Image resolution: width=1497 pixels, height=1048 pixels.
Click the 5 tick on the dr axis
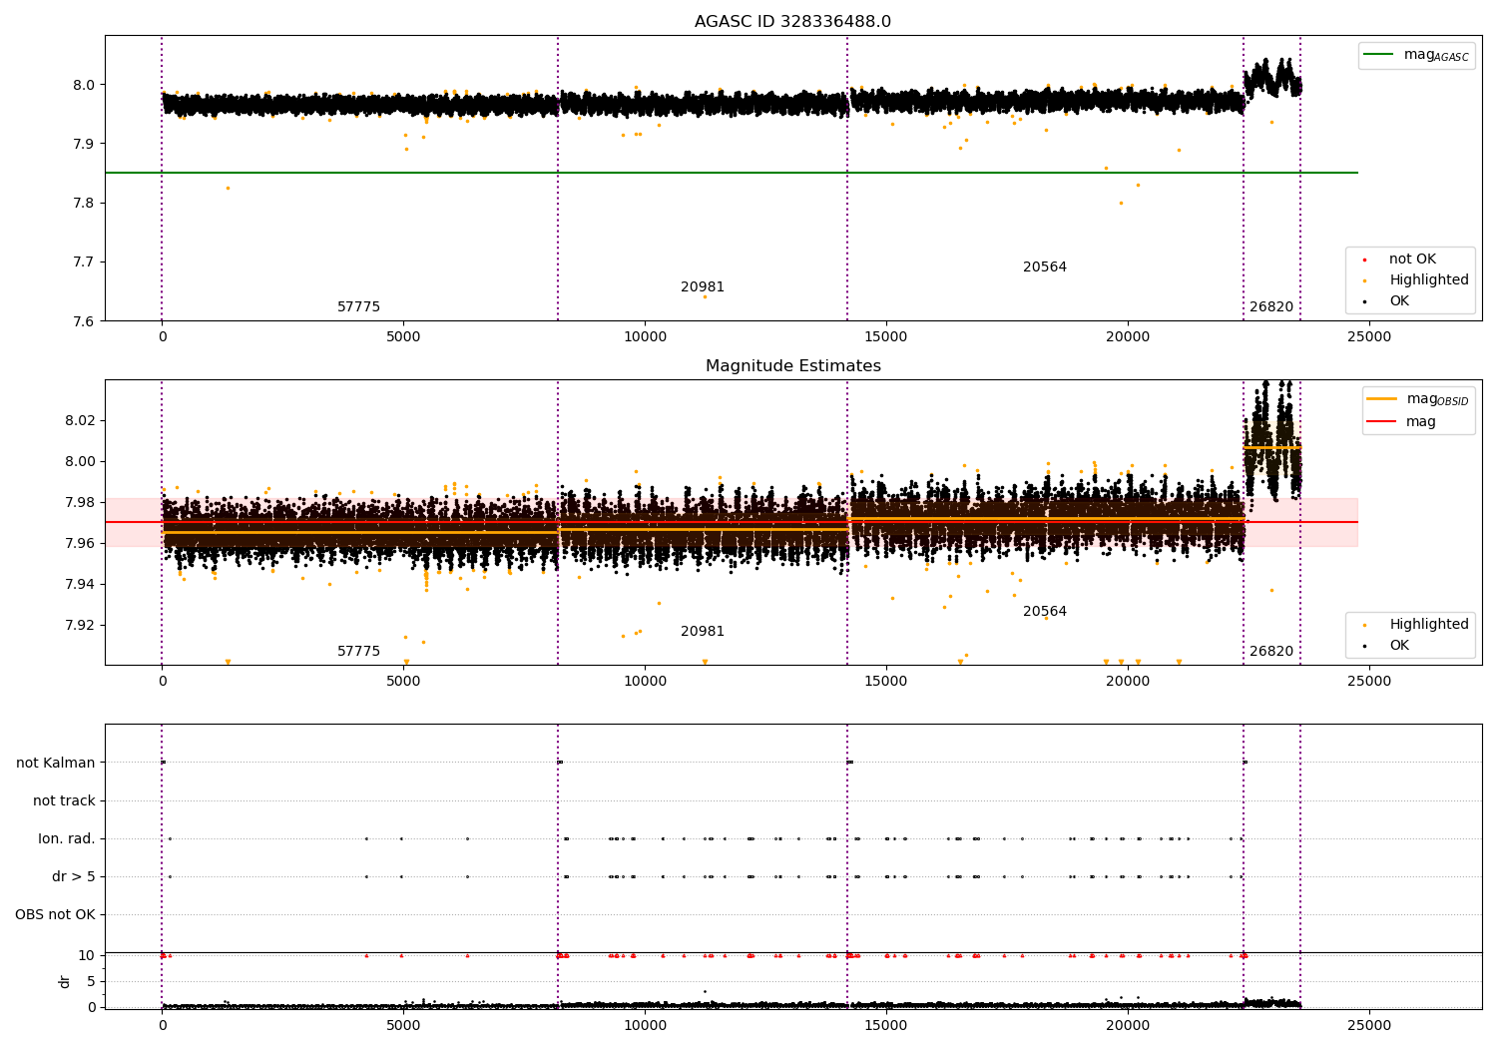click(91, 981)
